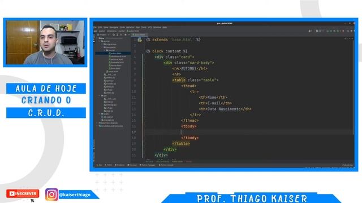Click the block content tag line
The height and width of the screenshot is (203, 362).
click(x=166, y=51)
